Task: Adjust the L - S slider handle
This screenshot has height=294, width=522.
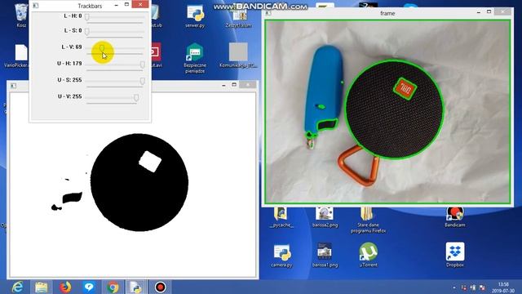Action: pyautogui.click(x=87, y=32)
